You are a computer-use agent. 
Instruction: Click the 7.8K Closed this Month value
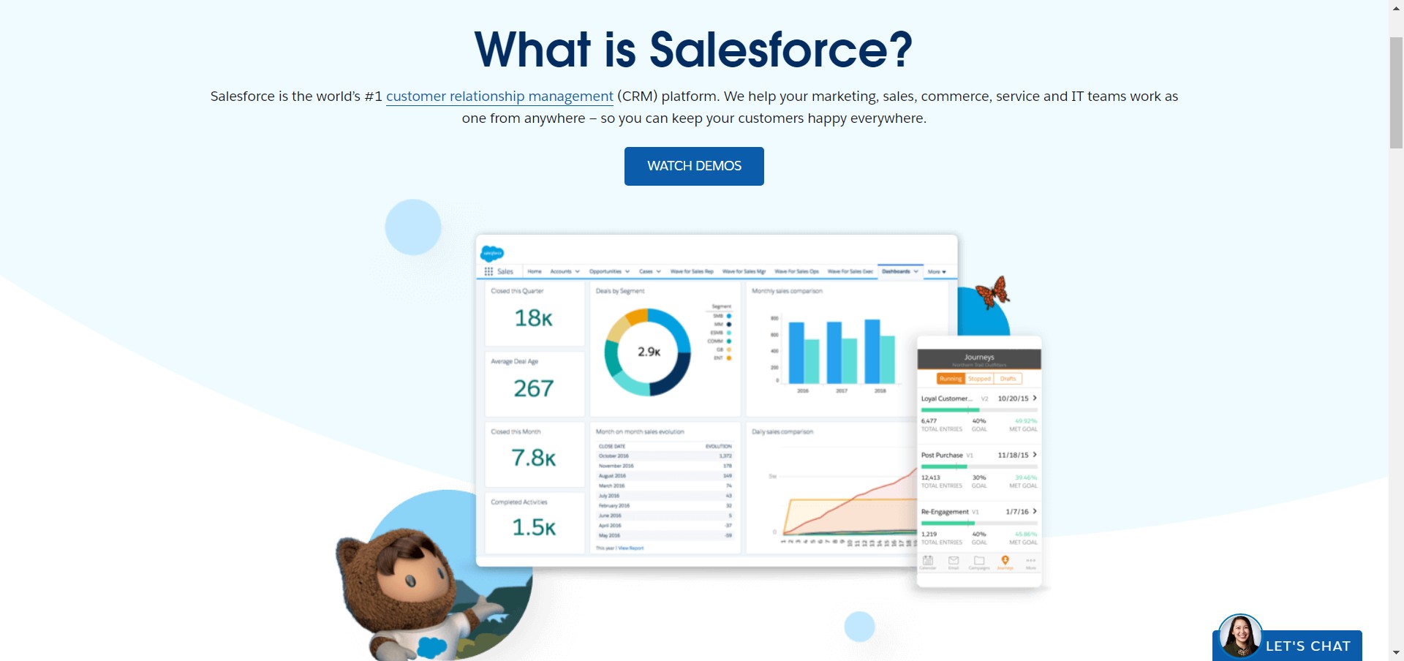[x=534, y=458]
